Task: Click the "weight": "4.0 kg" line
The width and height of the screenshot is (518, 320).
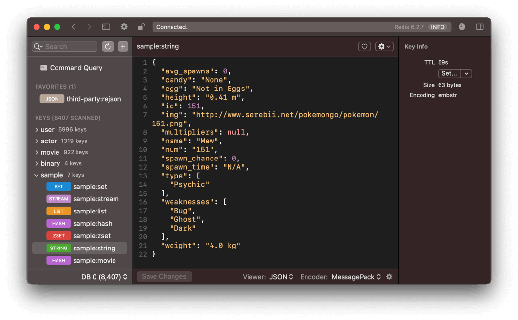Action: pos(201,246)
